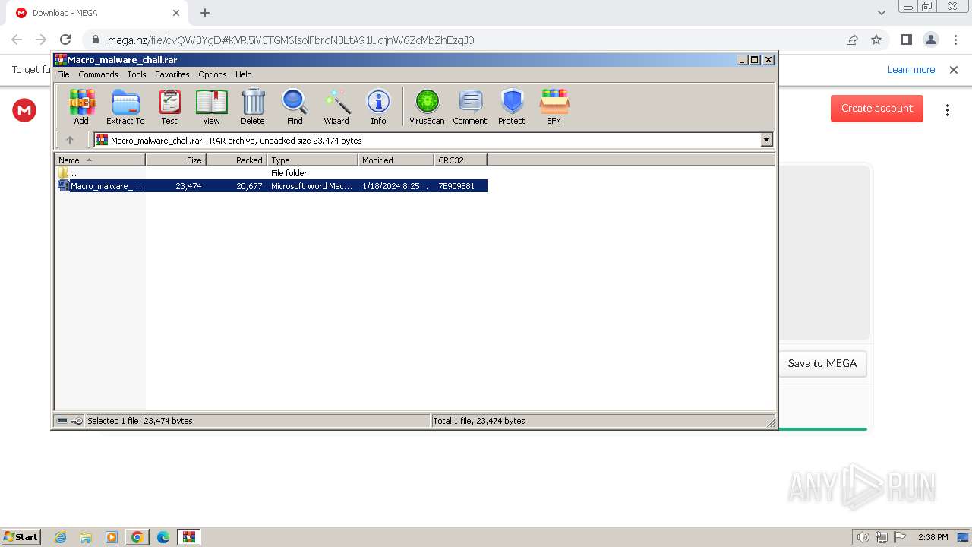Click the Create account button
Image resolution: width=972 pixels, height=547 pixels.
coord(877,109)
